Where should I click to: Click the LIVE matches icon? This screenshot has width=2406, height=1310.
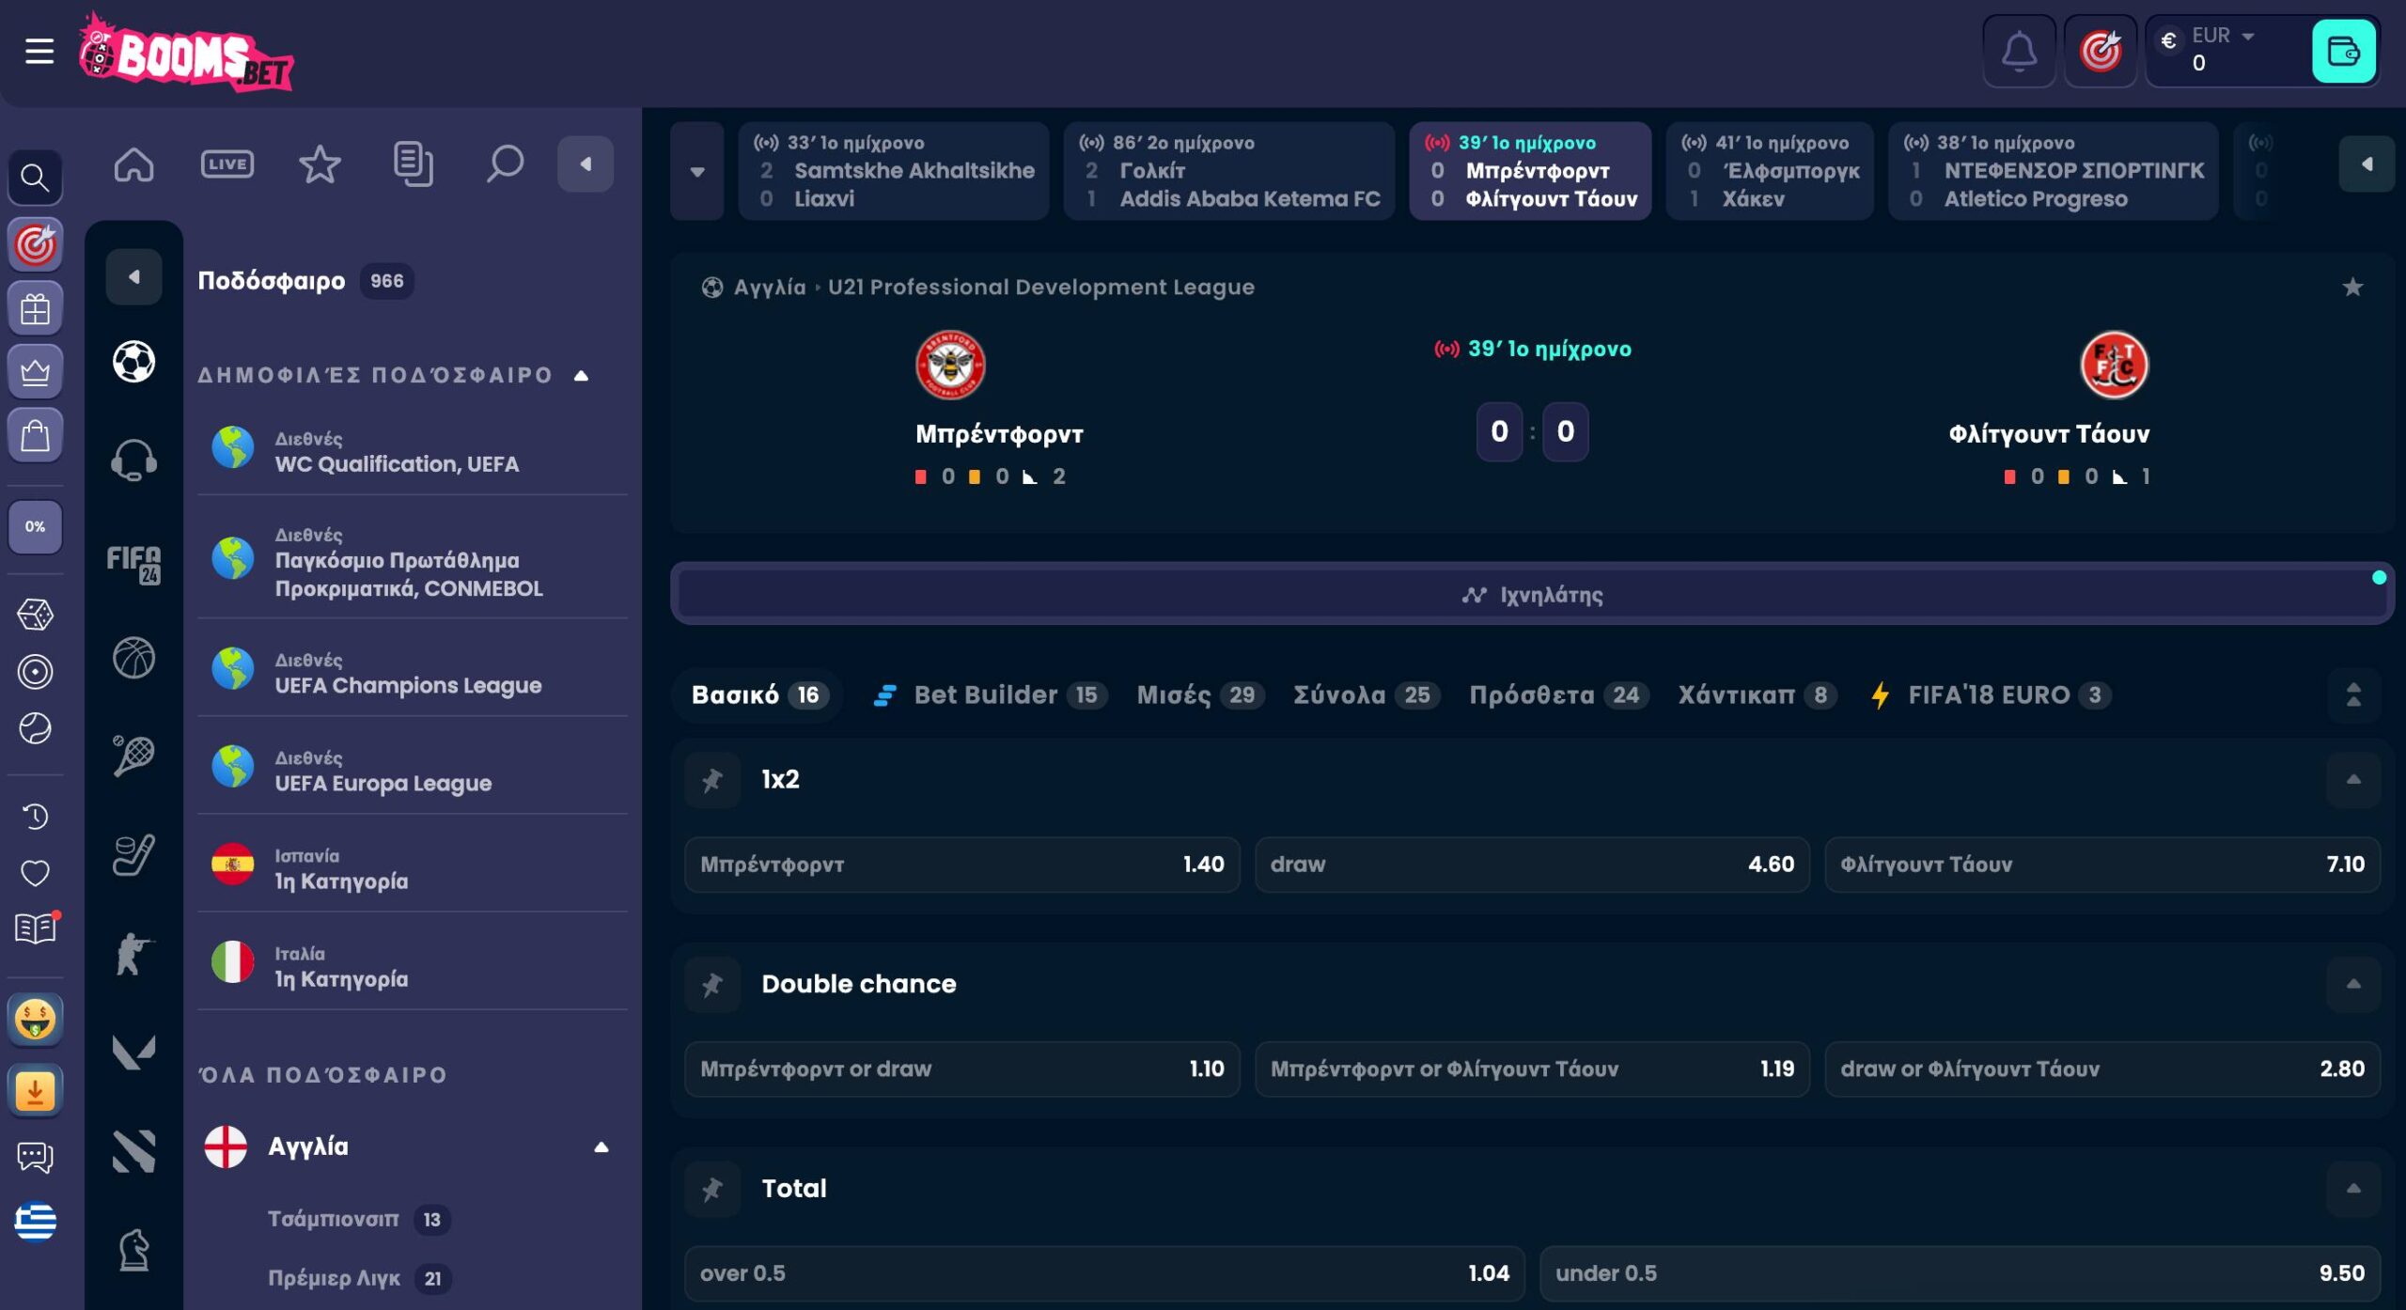point(227,164)
